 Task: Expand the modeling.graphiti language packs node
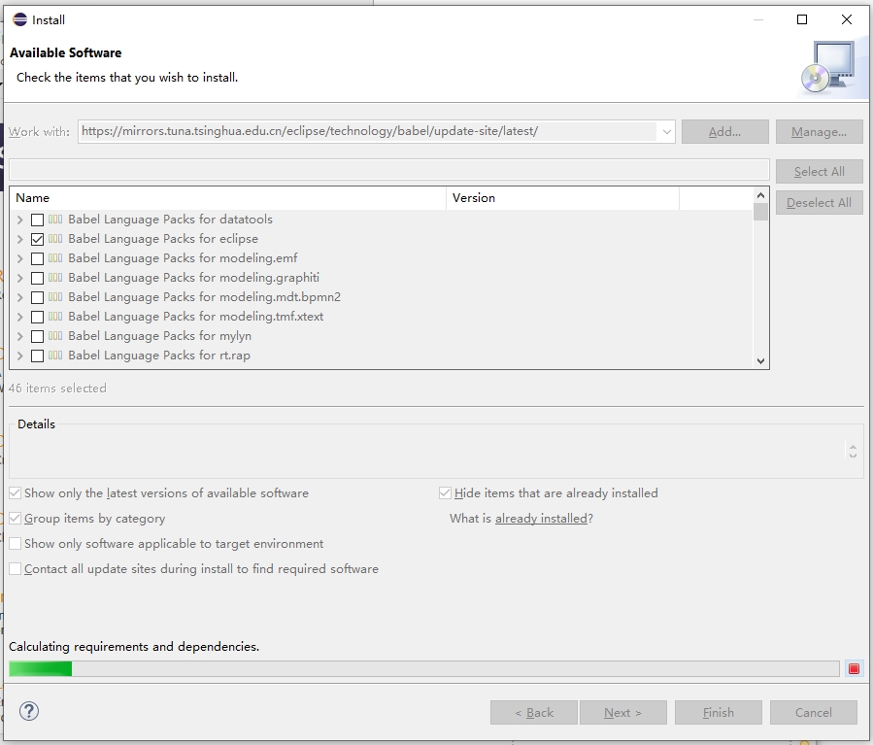[20, 278]
